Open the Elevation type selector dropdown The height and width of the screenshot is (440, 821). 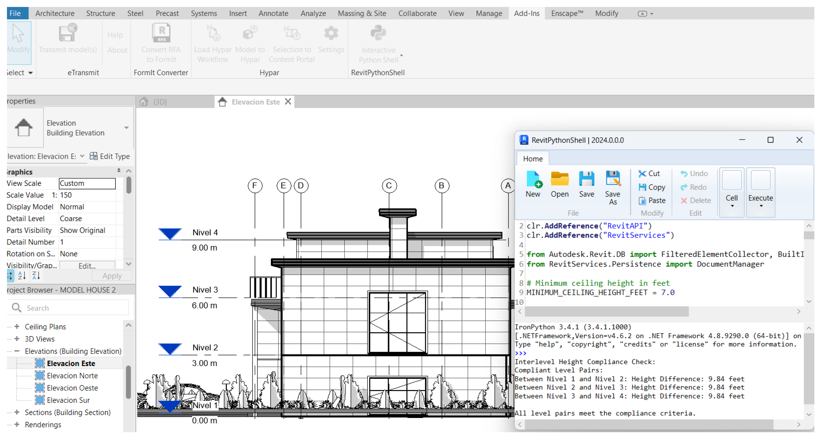pyautogui.click(x=127, y=128)
